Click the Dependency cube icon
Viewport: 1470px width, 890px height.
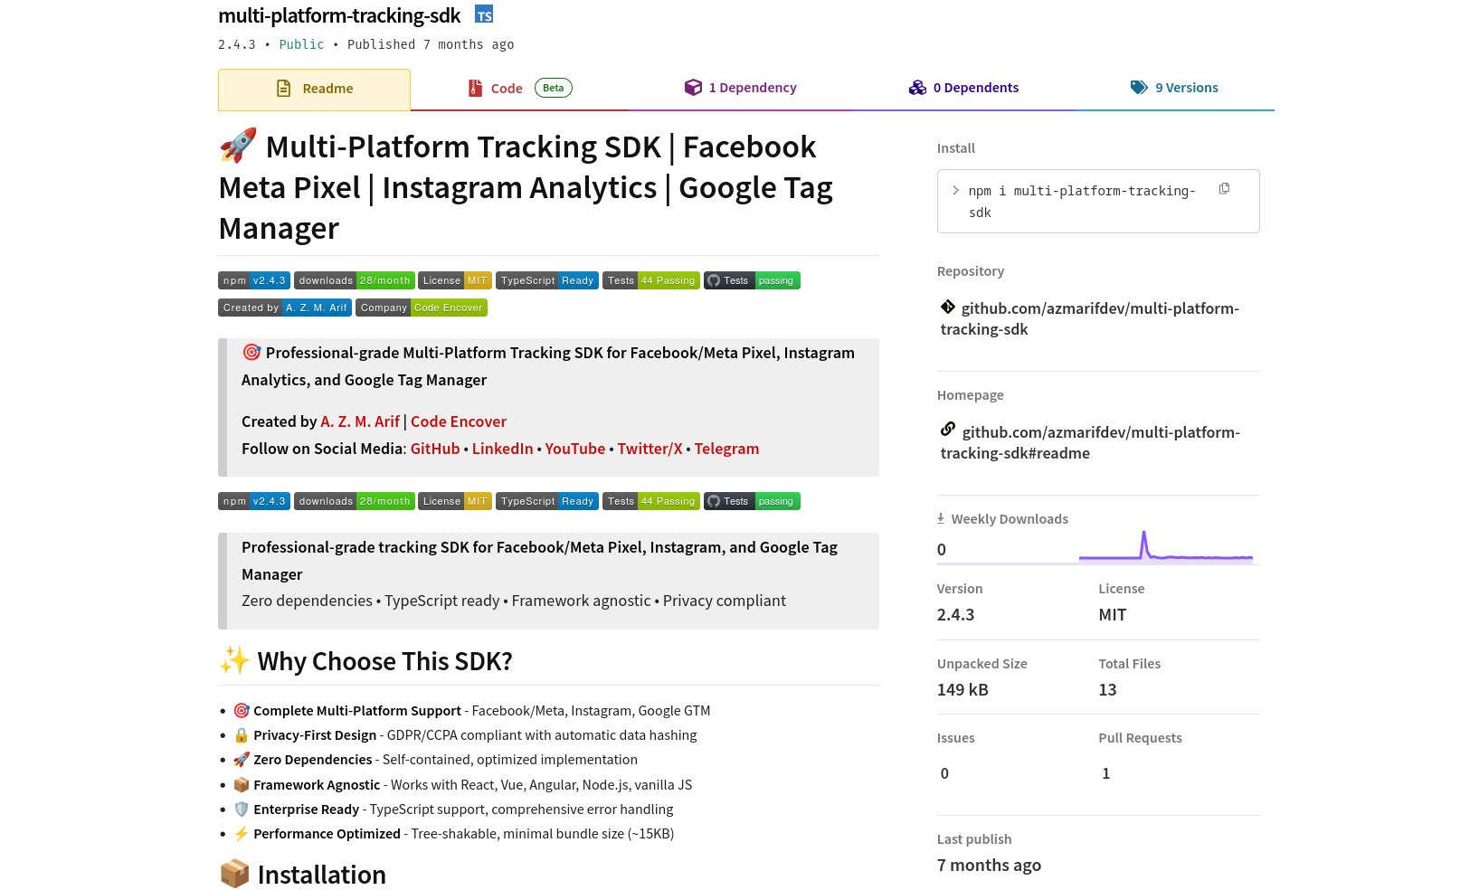point(693,88)
